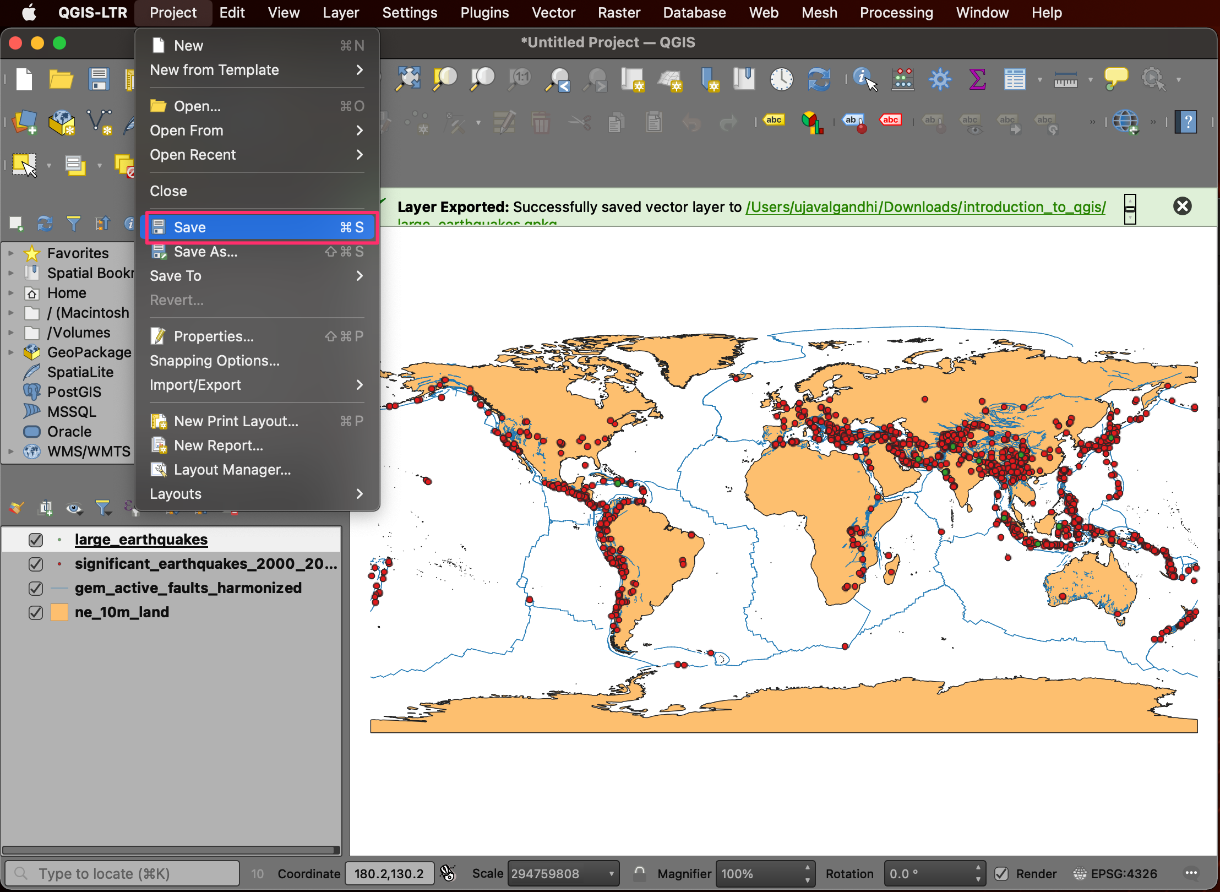The width and height of the screenshot is (1220, 892).
Task: Click the Filter Legend funnel icon
Action: pos(103,508)
